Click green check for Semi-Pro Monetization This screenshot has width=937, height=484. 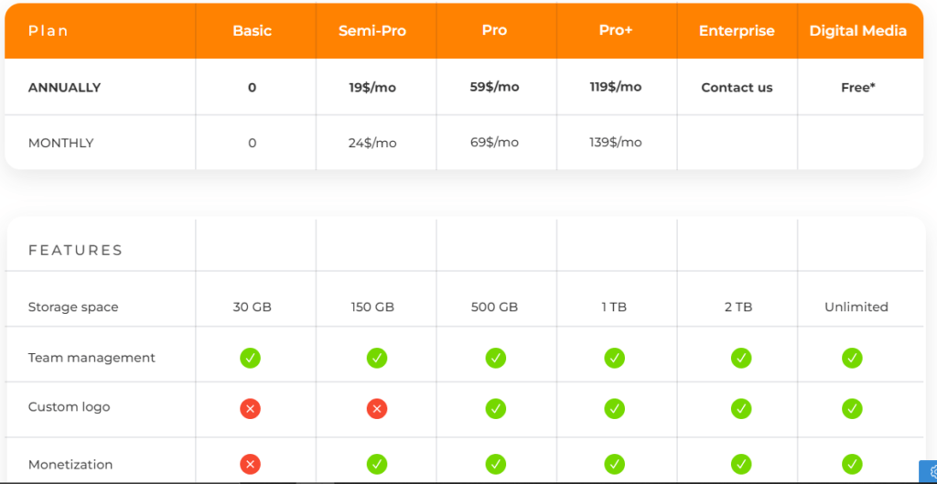click(x=376, y=465)
